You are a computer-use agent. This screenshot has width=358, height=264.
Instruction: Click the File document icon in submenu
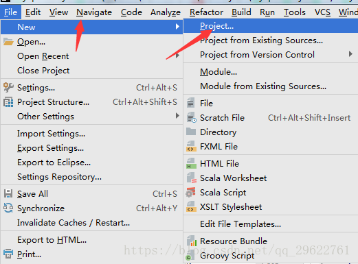[x=190, y=103]
